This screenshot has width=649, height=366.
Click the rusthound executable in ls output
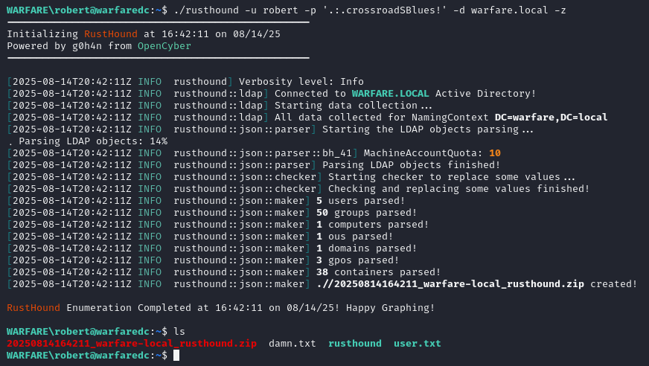coord(355,344)
